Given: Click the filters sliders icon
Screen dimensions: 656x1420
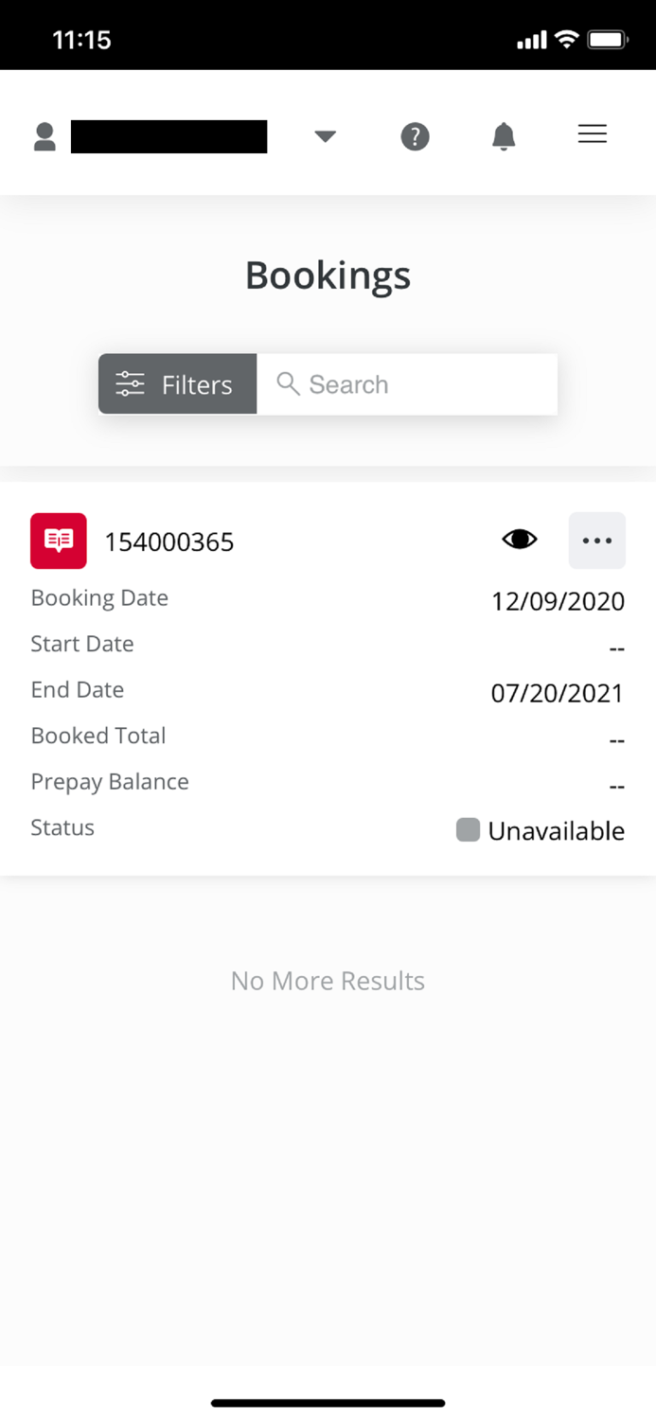Looking at the screenshot, I should [x=128, y=383].
